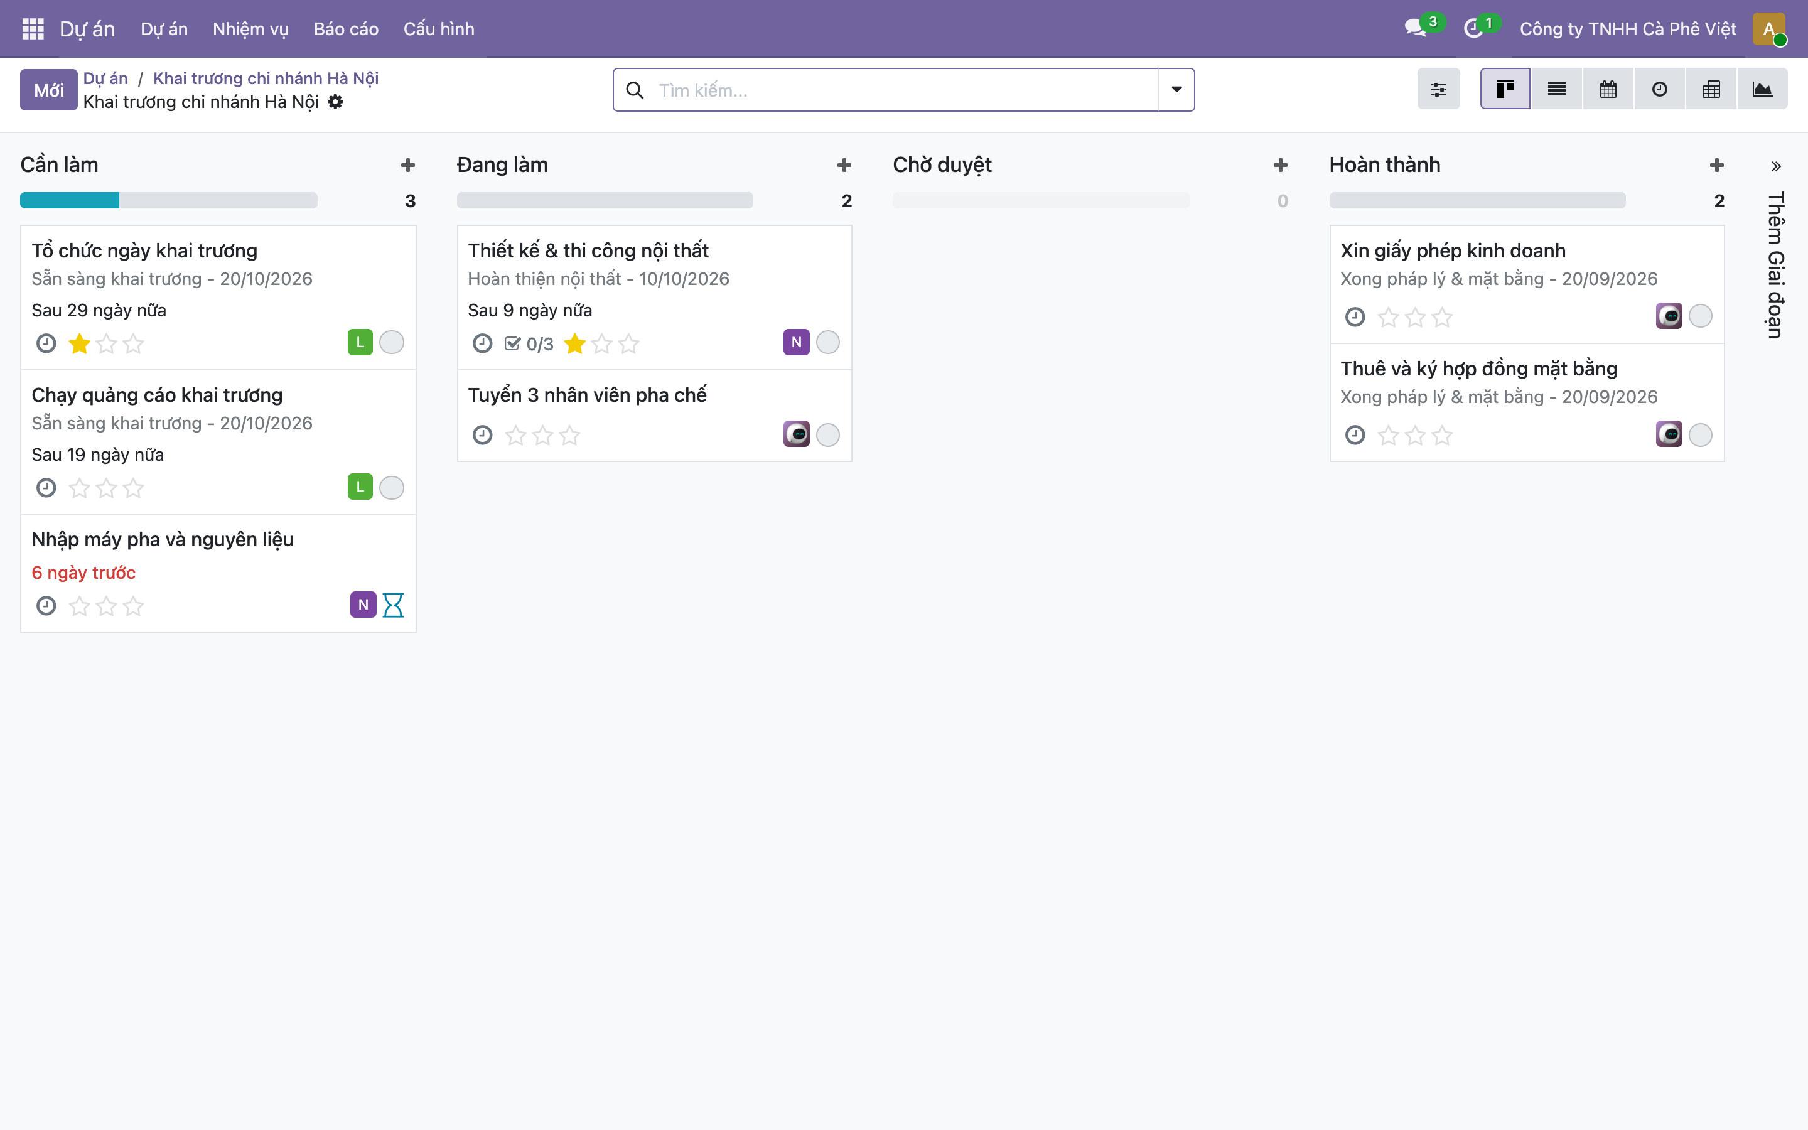
Task: Click the search magnifier icon
Action: point(634,90)
